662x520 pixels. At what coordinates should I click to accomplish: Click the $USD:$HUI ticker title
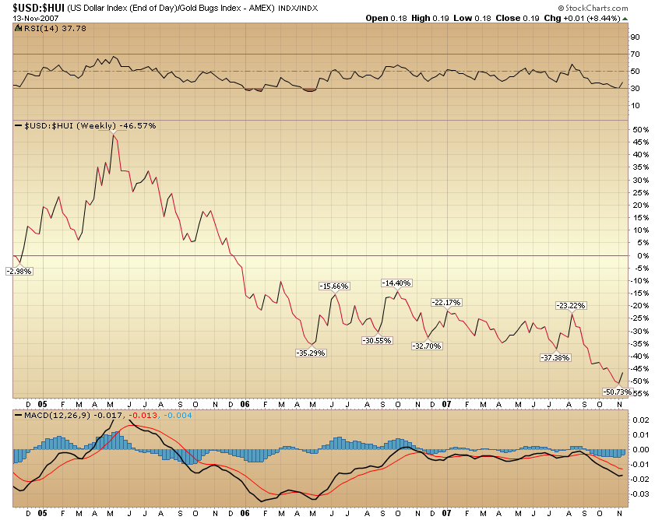38,8
